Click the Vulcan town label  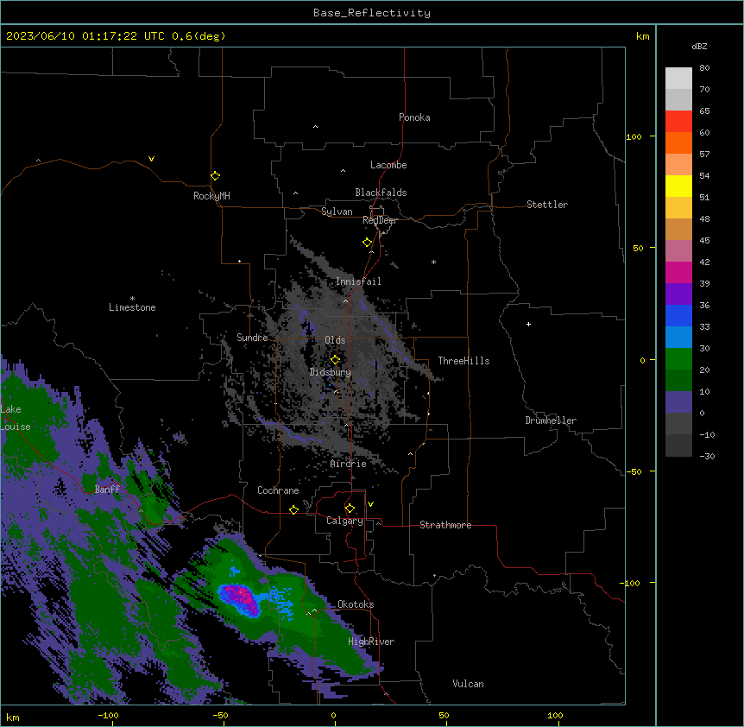(469, 684)
